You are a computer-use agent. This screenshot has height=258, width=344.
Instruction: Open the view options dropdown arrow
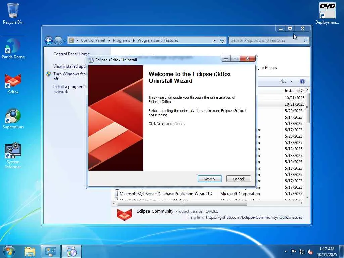[x=291, y=81]
